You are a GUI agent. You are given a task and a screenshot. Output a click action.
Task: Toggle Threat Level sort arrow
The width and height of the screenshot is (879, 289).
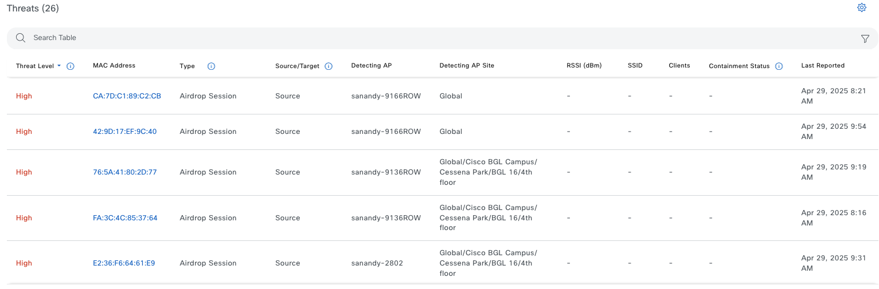(x=59, y=66)
